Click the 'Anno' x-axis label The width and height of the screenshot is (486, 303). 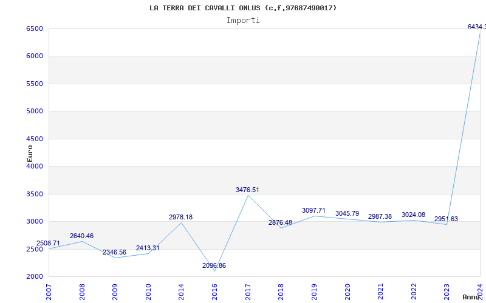point(471,297)
